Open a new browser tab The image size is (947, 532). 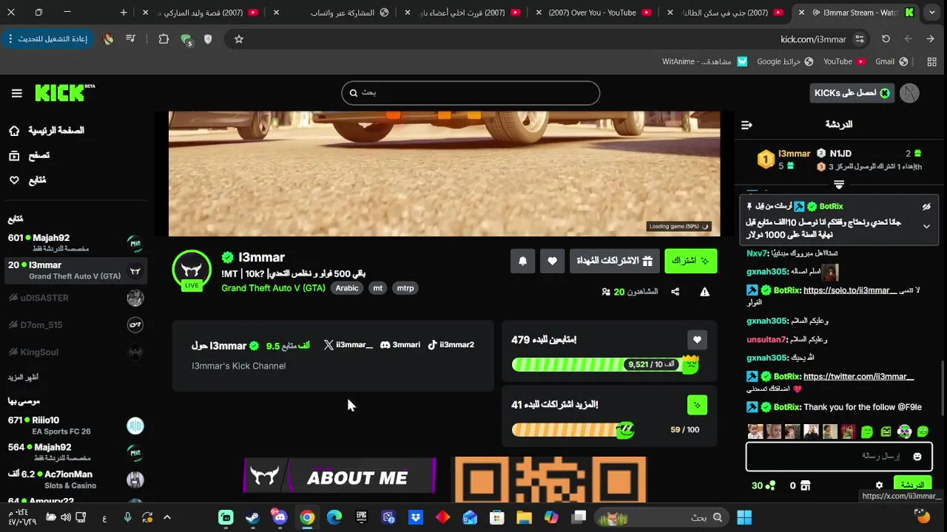[124, 13]
